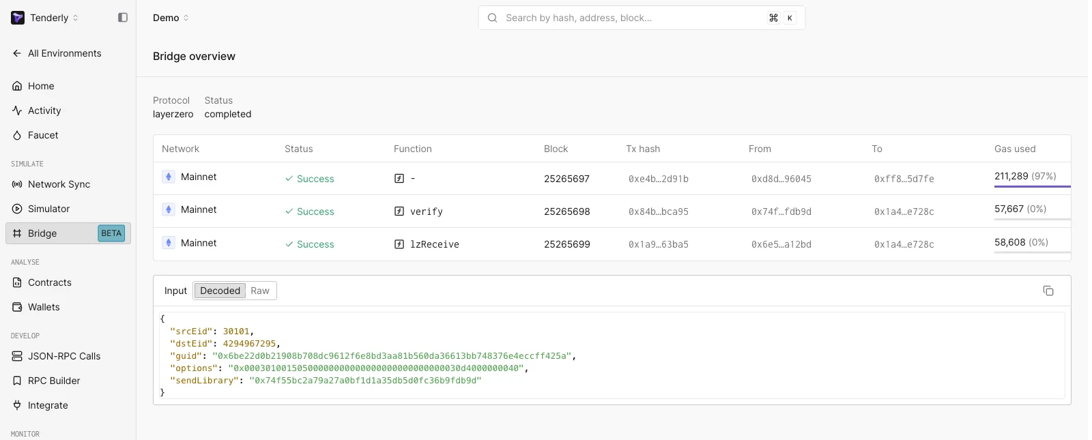The height and width of the screenshot is (440, 1092).
Task: Click the completed status value
Action: [x=228, y=114]
